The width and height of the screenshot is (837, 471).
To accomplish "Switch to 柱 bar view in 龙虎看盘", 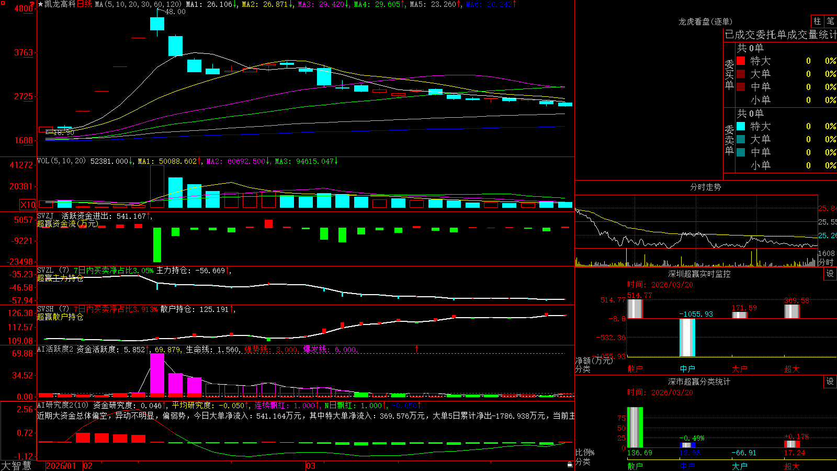I will tap(817, 21).
